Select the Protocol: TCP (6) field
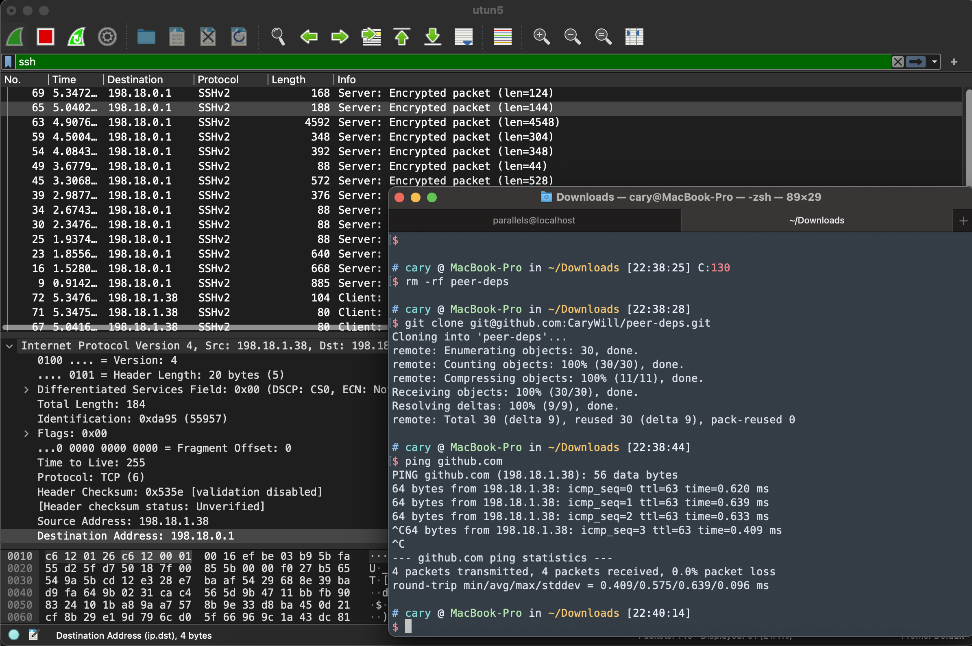 (91, 477)
